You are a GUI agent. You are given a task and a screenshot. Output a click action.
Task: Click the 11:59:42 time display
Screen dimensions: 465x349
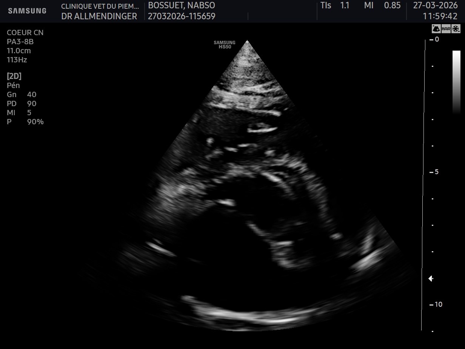tap(440, 16)
